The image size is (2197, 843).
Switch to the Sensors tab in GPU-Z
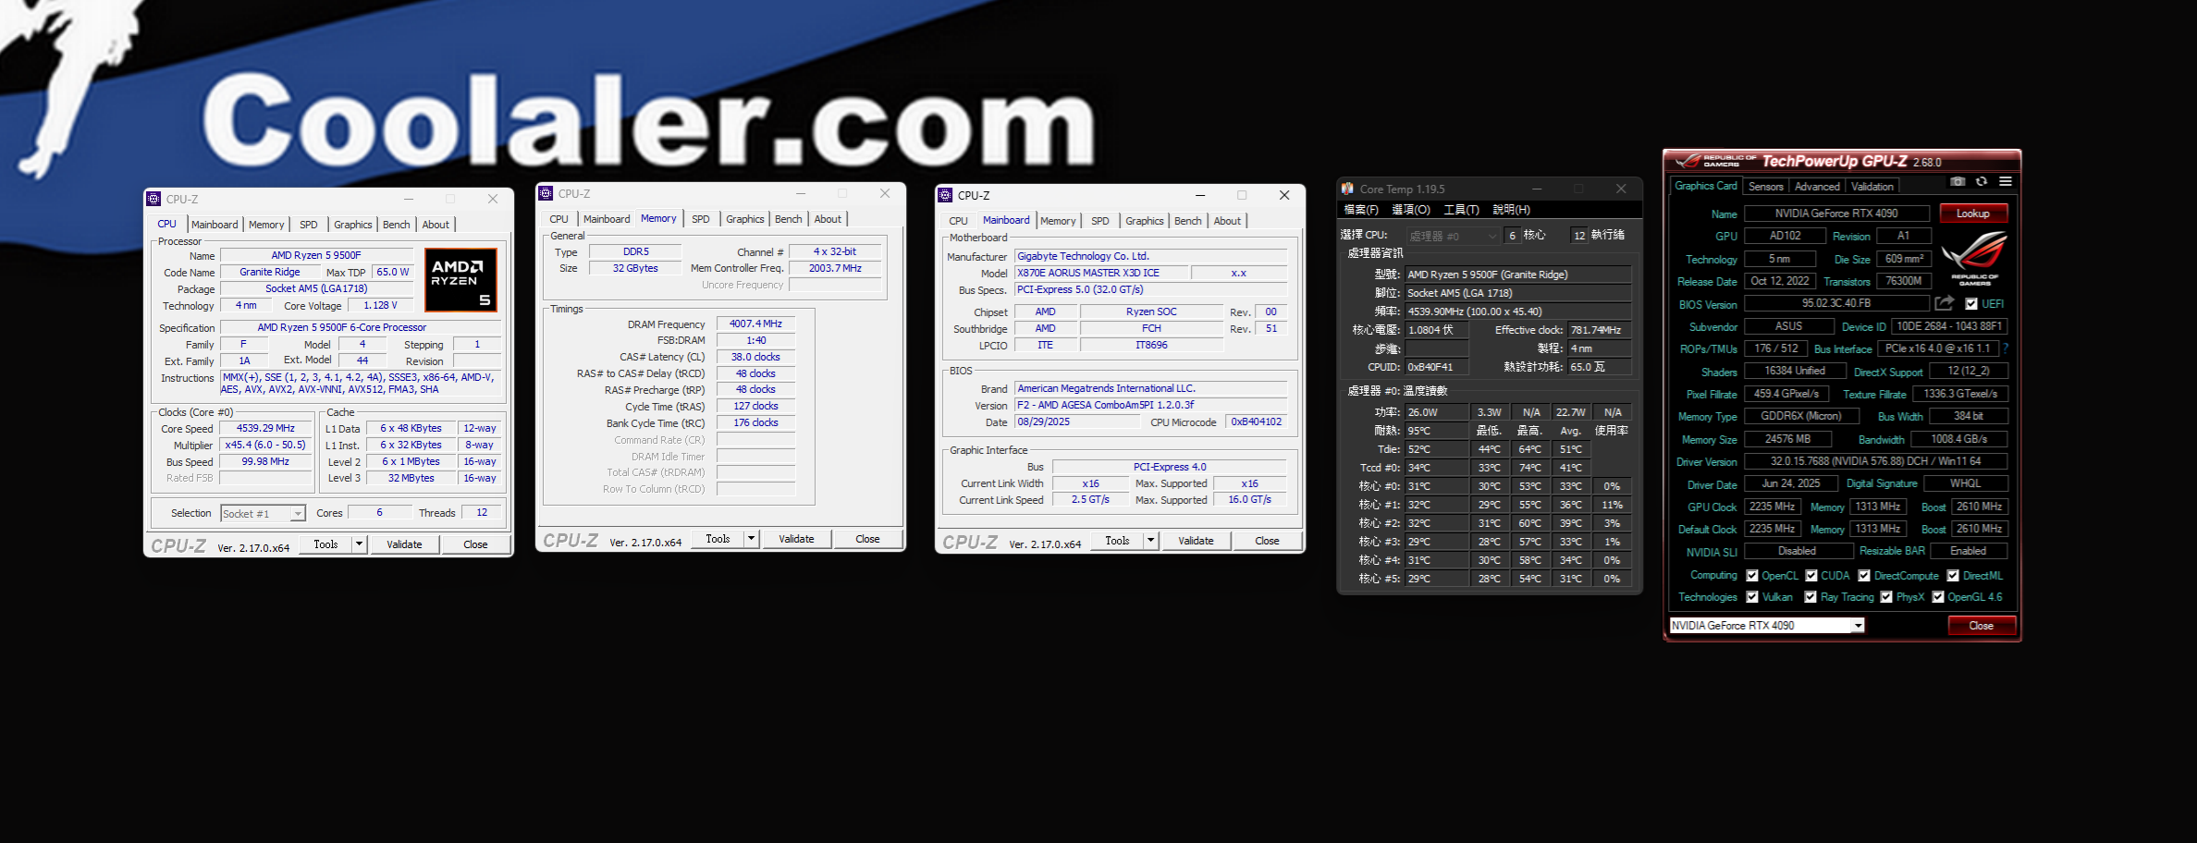(1765, 187)
